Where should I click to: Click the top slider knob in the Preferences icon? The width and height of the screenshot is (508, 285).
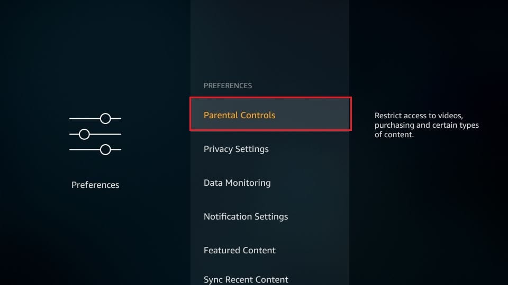105,119
